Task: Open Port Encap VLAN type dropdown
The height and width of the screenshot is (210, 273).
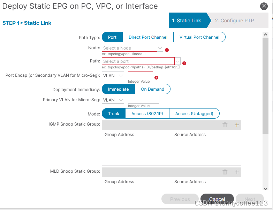Action: pyautogui.click(x=121, y=75)
